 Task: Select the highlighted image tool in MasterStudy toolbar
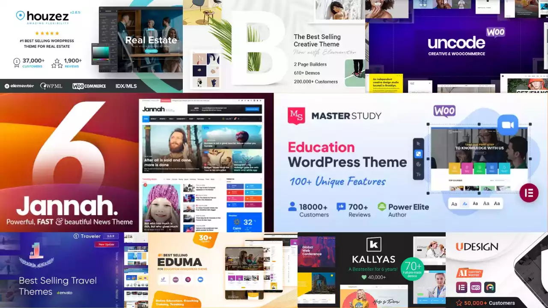click(418, 154)
